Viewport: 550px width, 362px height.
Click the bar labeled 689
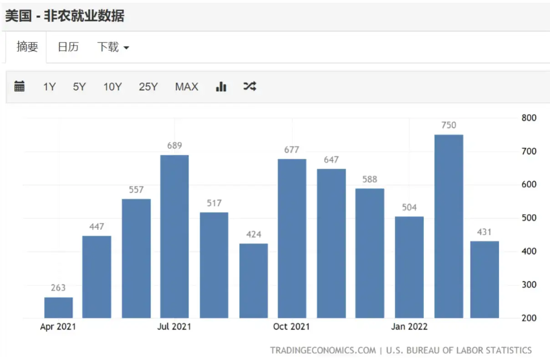174,237
